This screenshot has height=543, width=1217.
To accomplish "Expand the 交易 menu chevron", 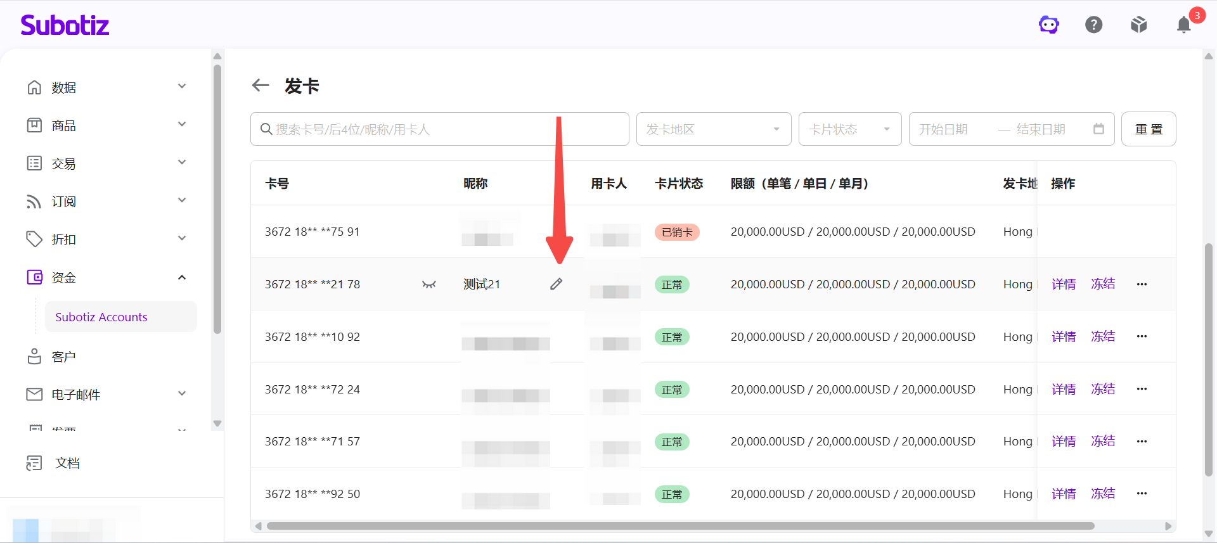I will tap(182, 162).
